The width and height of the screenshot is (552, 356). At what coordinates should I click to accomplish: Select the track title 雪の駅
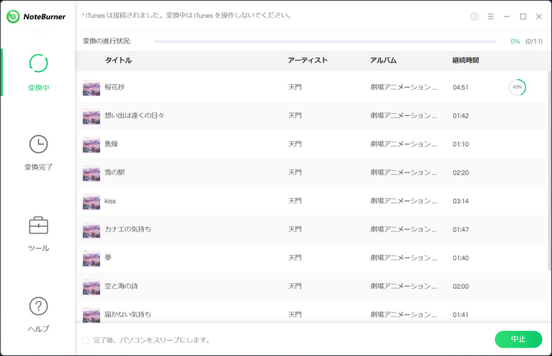point(115,172)
